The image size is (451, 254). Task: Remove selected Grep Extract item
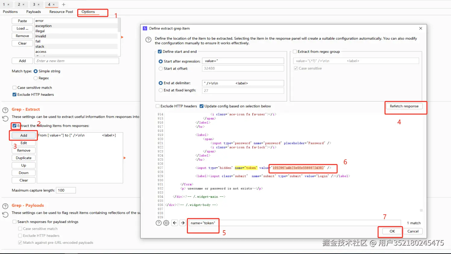click(x=23, y=151)
